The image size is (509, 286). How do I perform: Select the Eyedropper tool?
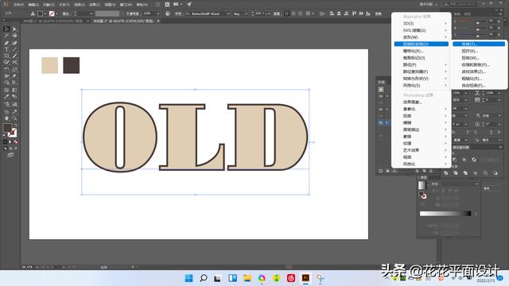(x=6, y=96)
